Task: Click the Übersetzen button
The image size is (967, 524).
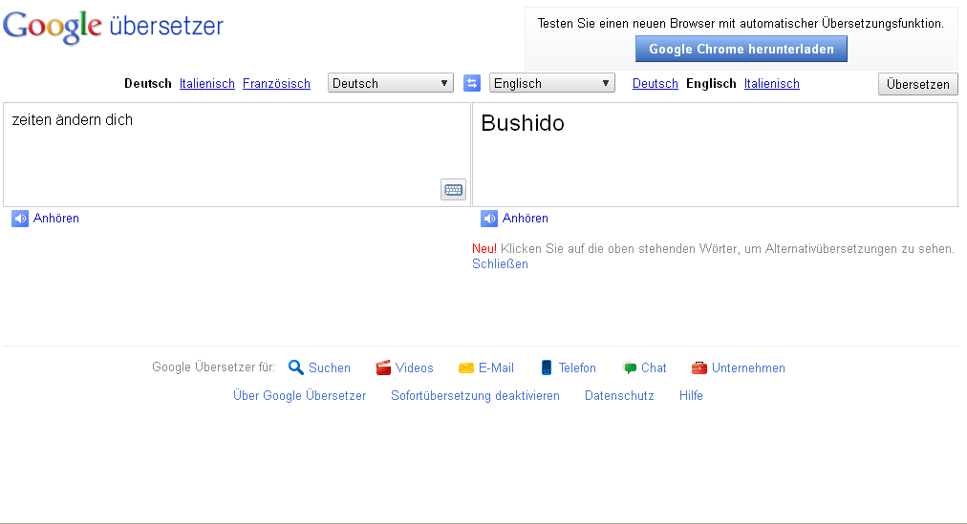Action: 917,84
